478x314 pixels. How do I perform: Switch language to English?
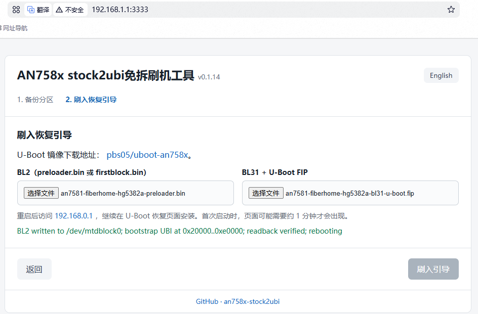[x=441, y=75]
